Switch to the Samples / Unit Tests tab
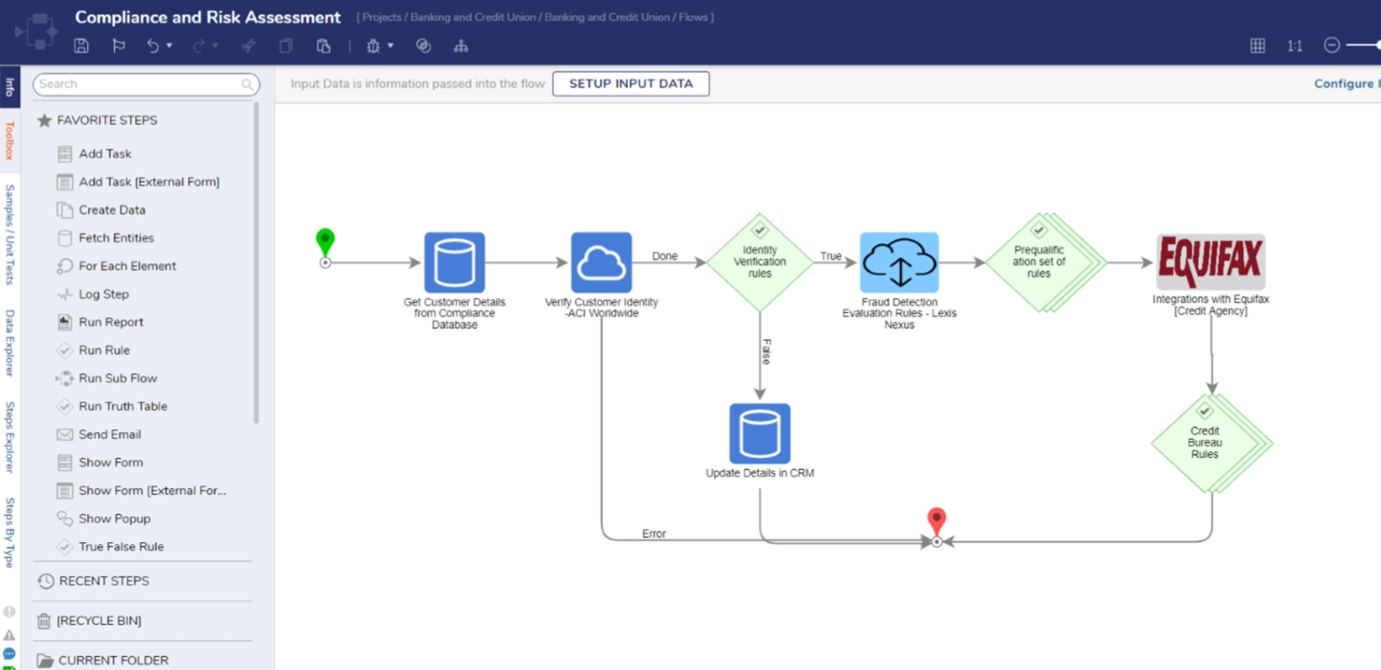 click(x=10, y=234)
